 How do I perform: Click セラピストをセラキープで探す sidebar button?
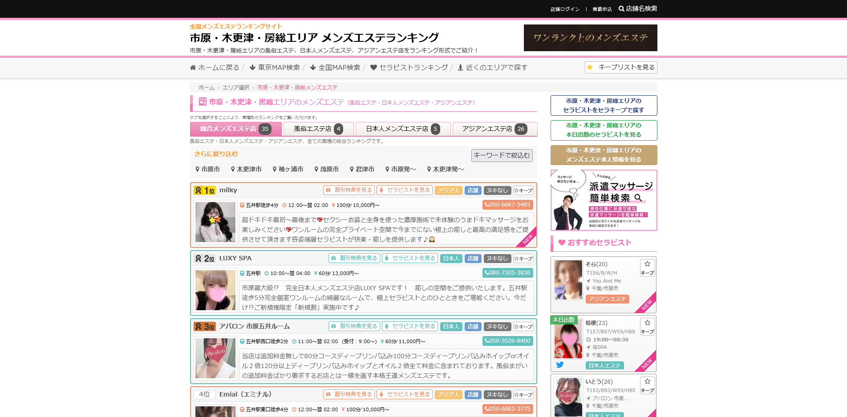click(x=604, y=105)
